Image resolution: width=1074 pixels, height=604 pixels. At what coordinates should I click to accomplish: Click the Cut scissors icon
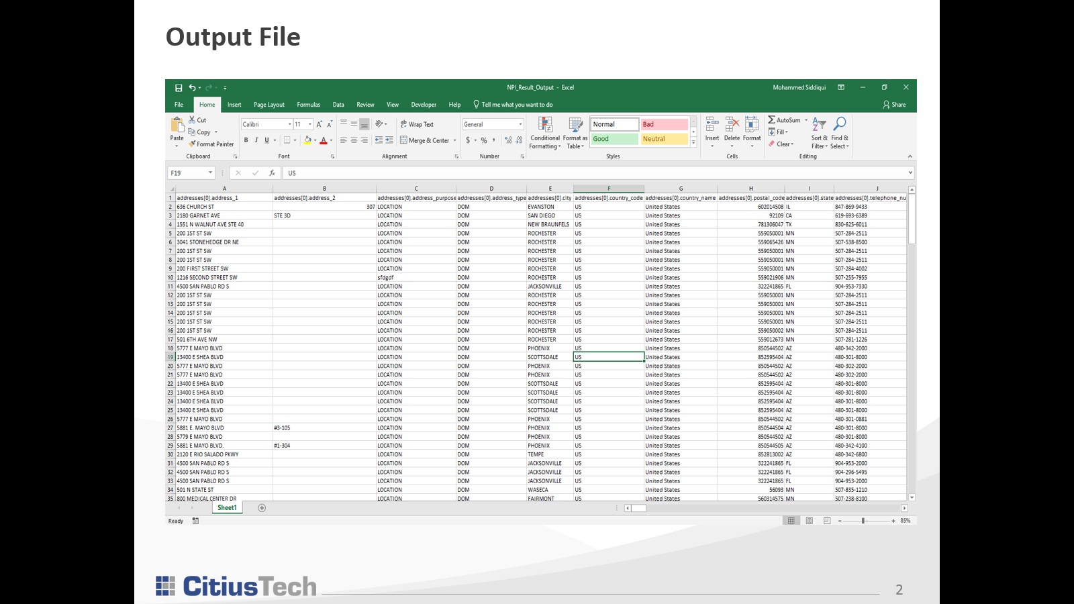pos(192,120)
